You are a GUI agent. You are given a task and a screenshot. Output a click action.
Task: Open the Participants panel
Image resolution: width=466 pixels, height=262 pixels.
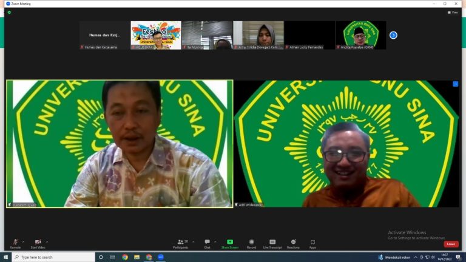pos(181,244)
